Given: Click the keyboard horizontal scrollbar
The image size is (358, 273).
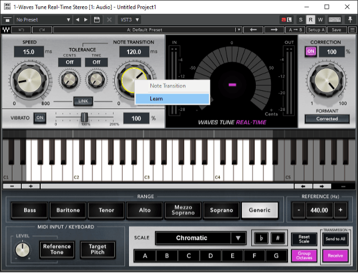Looking at the screenshot, I should click(167, 186).
